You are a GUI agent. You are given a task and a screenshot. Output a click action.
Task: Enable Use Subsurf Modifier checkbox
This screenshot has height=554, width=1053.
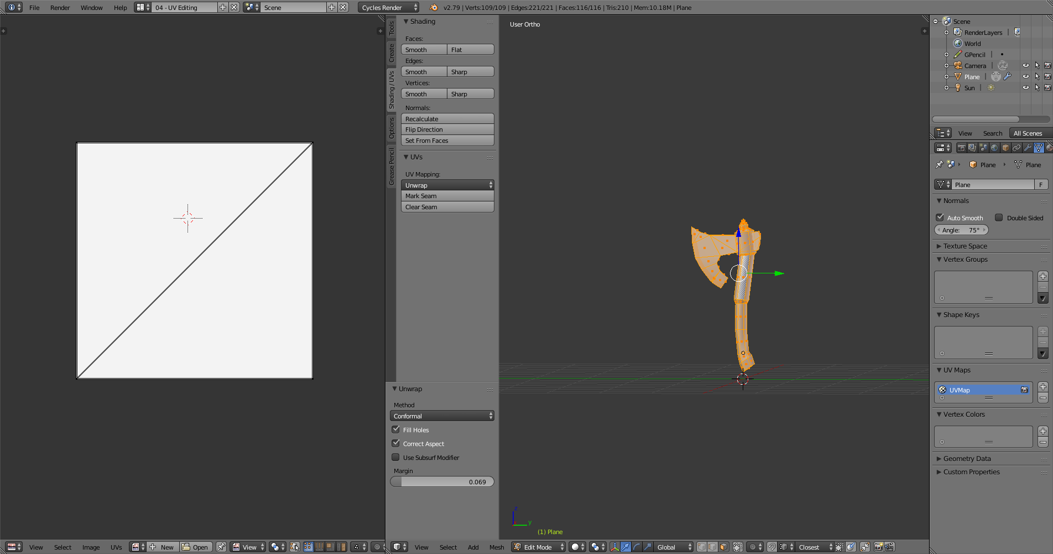click(x=395, y=457)
